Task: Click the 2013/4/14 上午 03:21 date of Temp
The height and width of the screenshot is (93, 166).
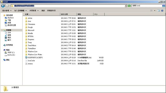Action: pyautogui.click(x=68, y=42)
